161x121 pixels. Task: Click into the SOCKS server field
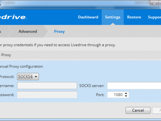(x=134, y=86)
